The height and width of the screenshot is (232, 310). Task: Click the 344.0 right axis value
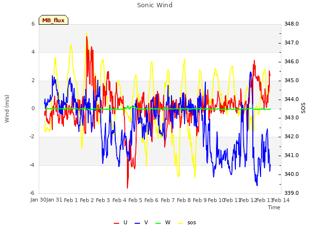point(292,99)
